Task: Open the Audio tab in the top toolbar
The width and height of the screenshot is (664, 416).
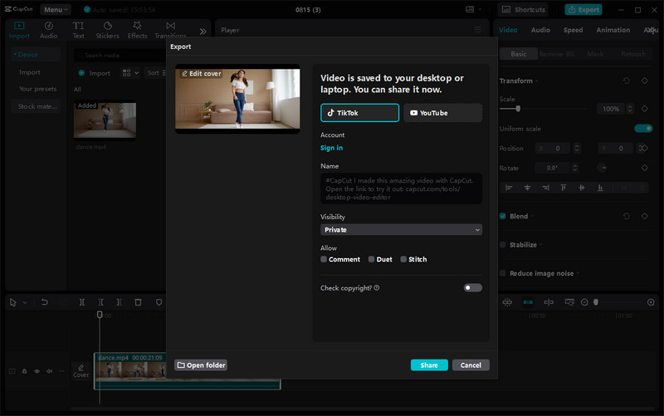Action: point(49,30)
